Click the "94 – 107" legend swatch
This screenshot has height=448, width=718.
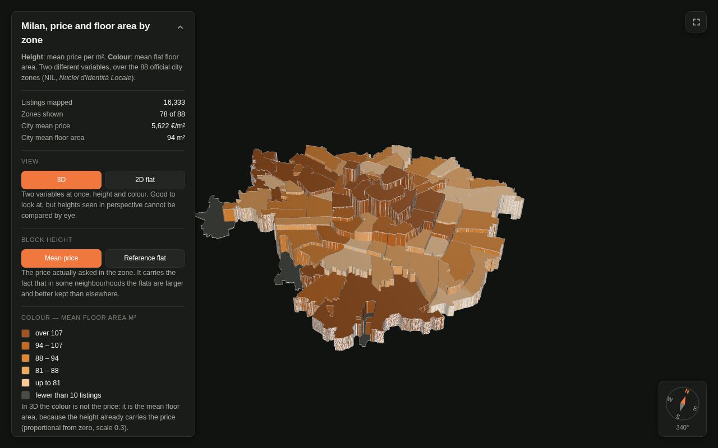click(25, 346)
